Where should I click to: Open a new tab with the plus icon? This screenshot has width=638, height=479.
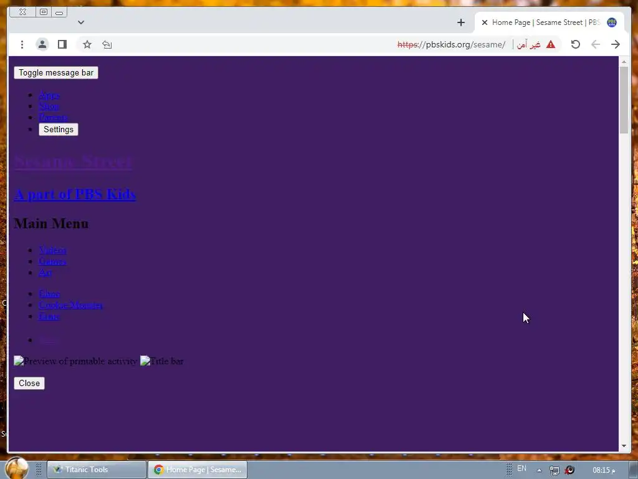461,22
